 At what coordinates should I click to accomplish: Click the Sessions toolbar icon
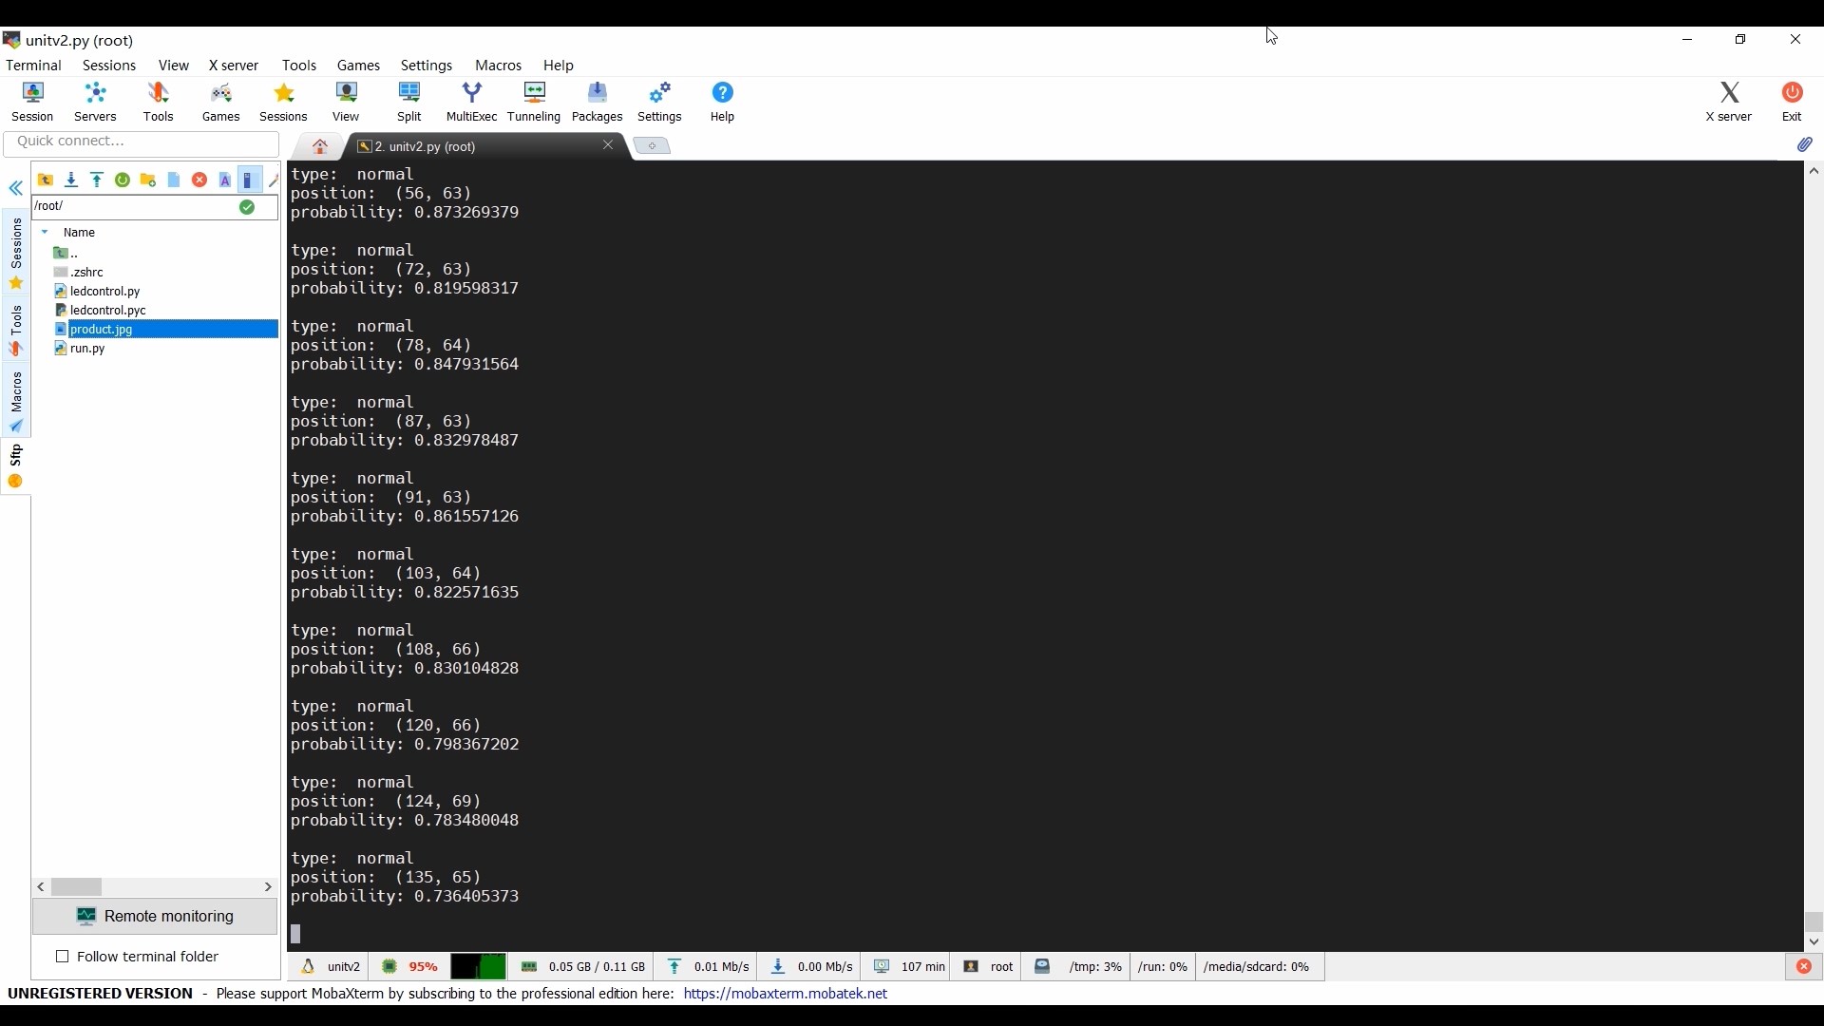click(282, 102)
